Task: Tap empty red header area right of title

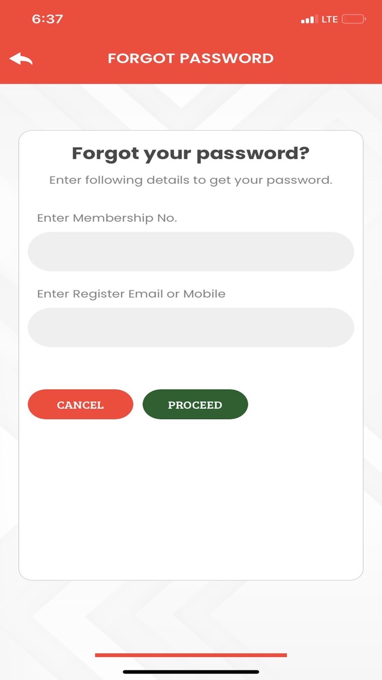Action: pos(327,59)
